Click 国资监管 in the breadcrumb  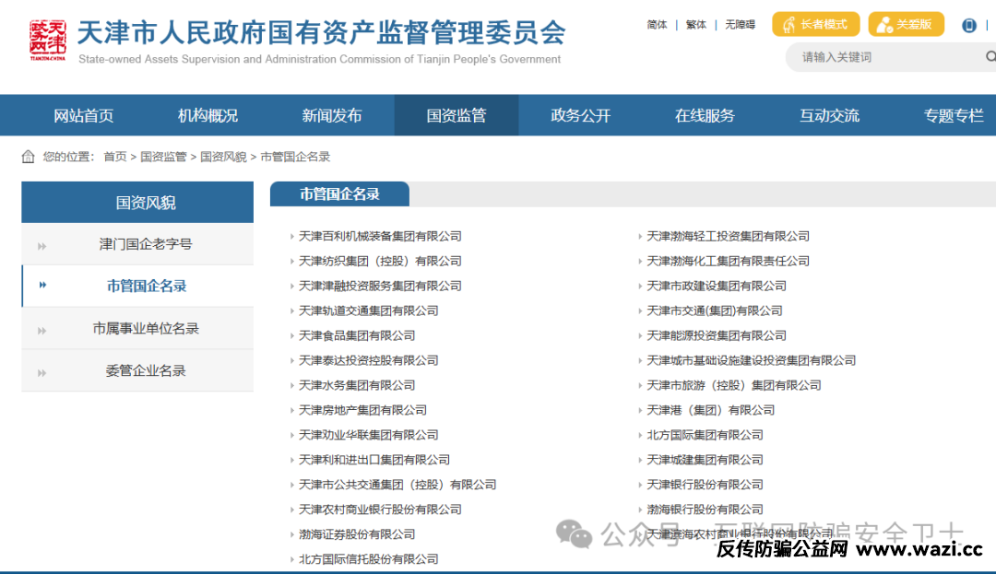163,157
